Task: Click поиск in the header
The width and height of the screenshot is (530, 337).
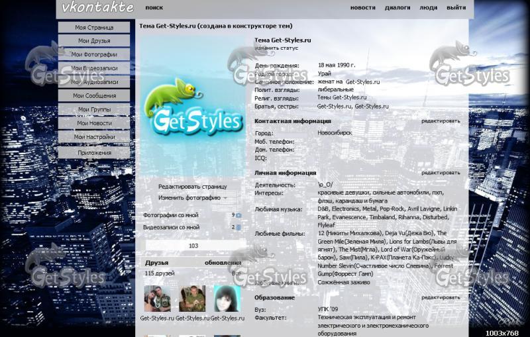Action: [x=154, y=8]
